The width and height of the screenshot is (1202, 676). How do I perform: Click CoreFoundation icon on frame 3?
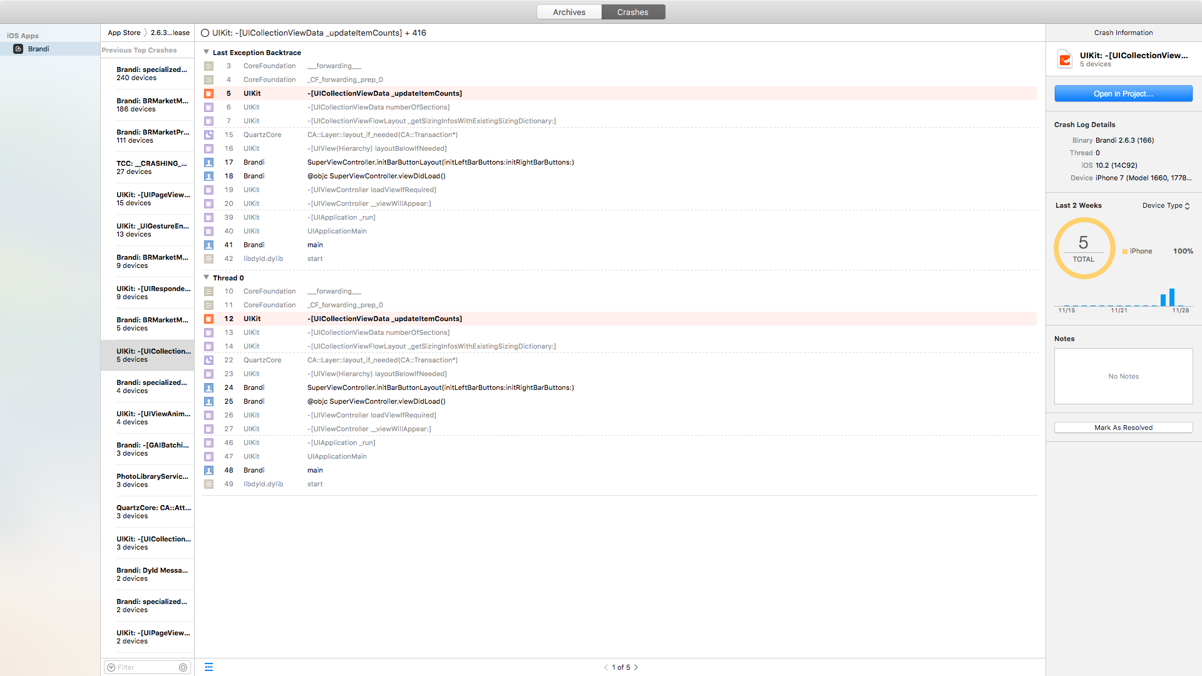(209, 66)
